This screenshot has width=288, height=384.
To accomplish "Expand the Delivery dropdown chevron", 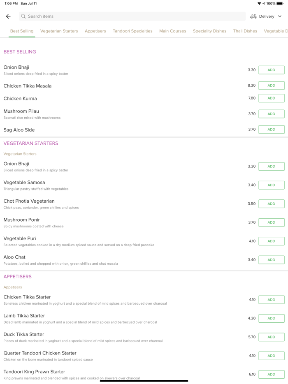I will click(x=280, y=16).
